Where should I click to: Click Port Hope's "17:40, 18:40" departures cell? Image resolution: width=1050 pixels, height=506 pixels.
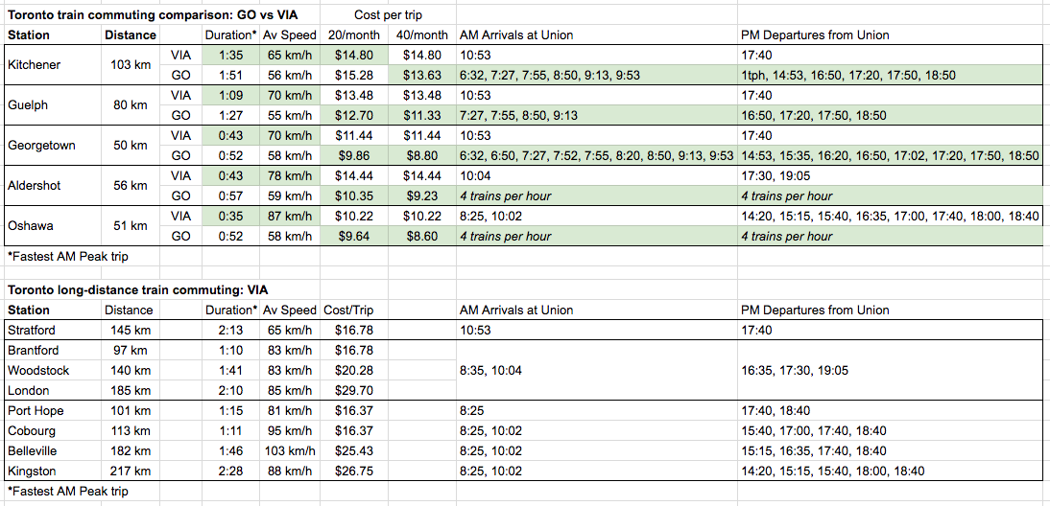pyautogui.click(x=773, y=411)
